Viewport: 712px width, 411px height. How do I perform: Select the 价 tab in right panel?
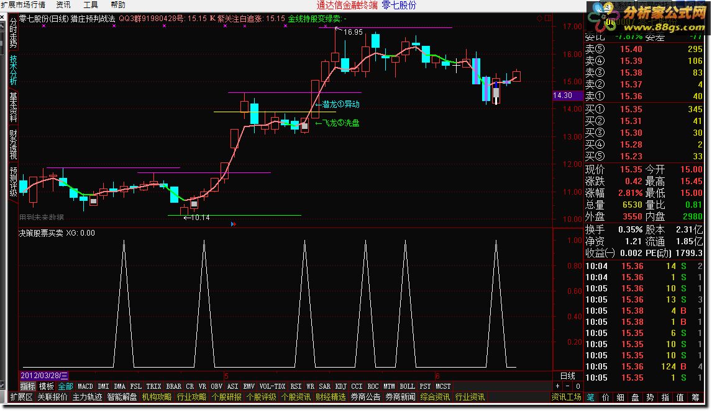click(605, 397)
